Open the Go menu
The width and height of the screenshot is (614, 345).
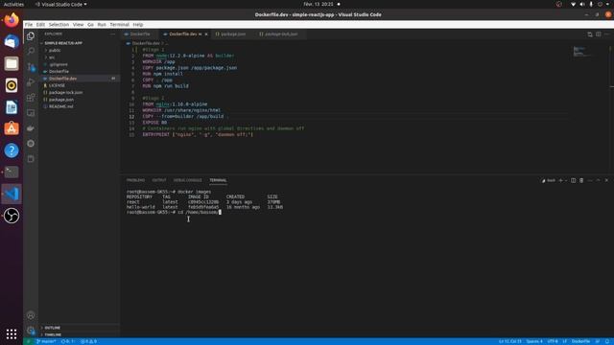pos(90,24)
